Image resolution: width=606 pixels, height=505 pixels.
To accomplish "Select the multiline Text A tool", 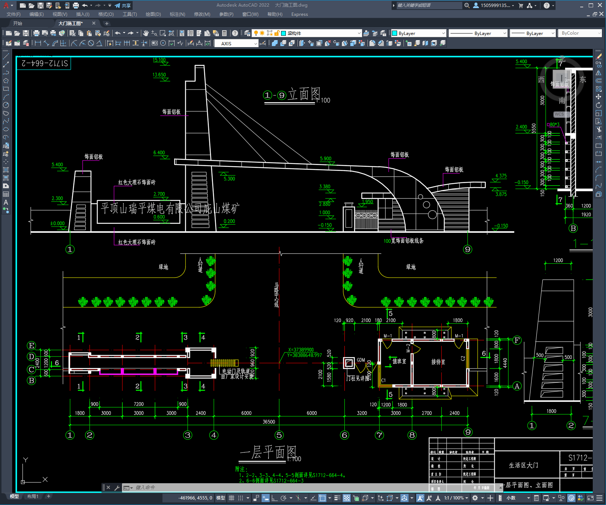I will coord(6,202).
